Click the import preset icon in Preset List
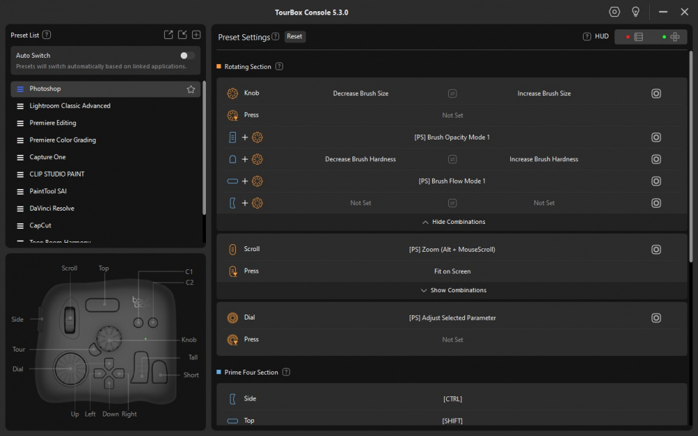The width and height of the screenshot is (698, 436). (182, 35)
